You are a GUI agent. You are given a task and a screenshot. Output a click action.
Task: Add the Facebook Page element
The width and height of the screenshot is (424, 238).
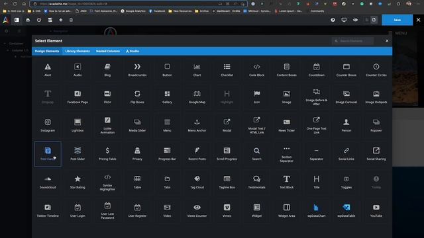(x=78, y=97)
